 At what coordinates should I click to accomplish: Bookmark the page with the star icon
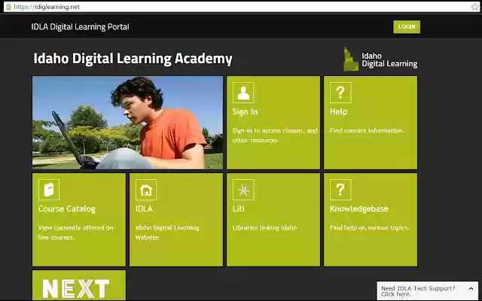point(474,7)
